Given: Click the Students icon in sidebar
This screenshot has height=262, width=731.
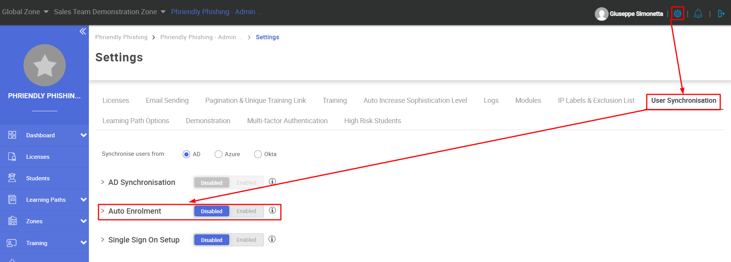Looking at the screenshot, I should pyautogui.click(x=12, y=178).
